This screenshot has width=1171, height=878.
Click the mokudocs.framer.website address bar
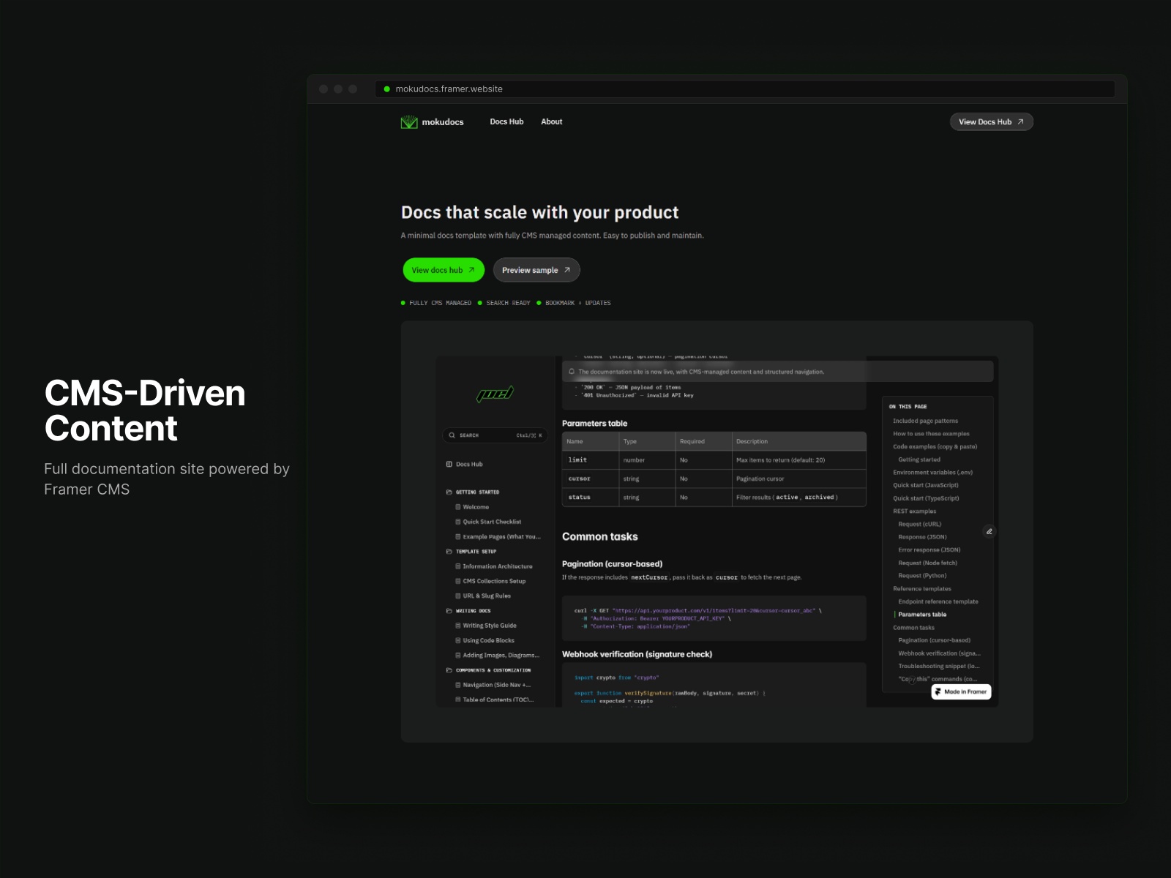click(x=745, y=89)
